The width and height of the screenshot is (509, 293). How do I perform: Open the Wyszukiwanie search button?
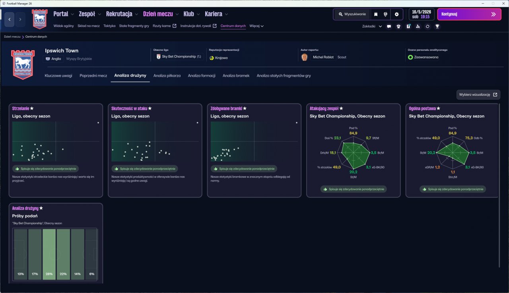click(352, 14)
